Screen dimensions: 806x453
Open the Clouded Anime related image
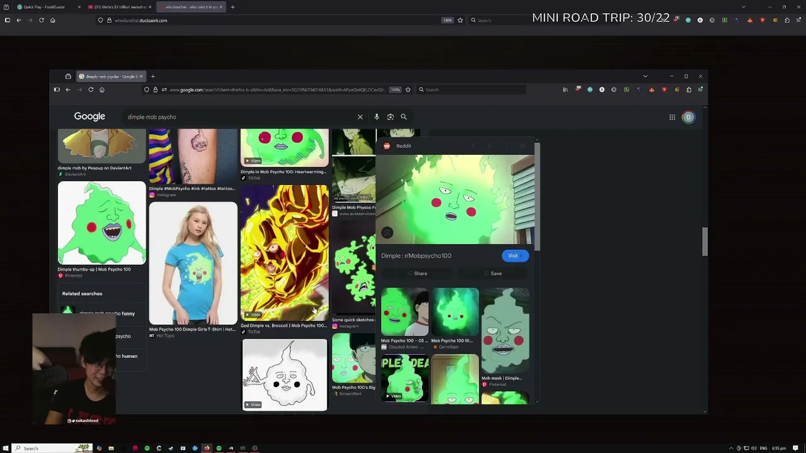pos(404,313)
